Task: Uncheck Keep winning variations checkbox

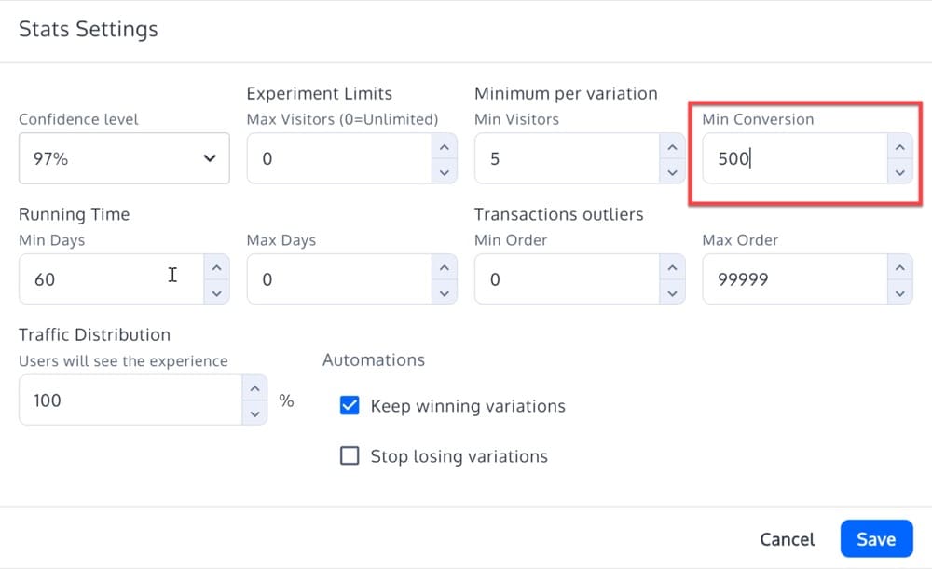Action: pyautogui.click(x=349, y=406)
